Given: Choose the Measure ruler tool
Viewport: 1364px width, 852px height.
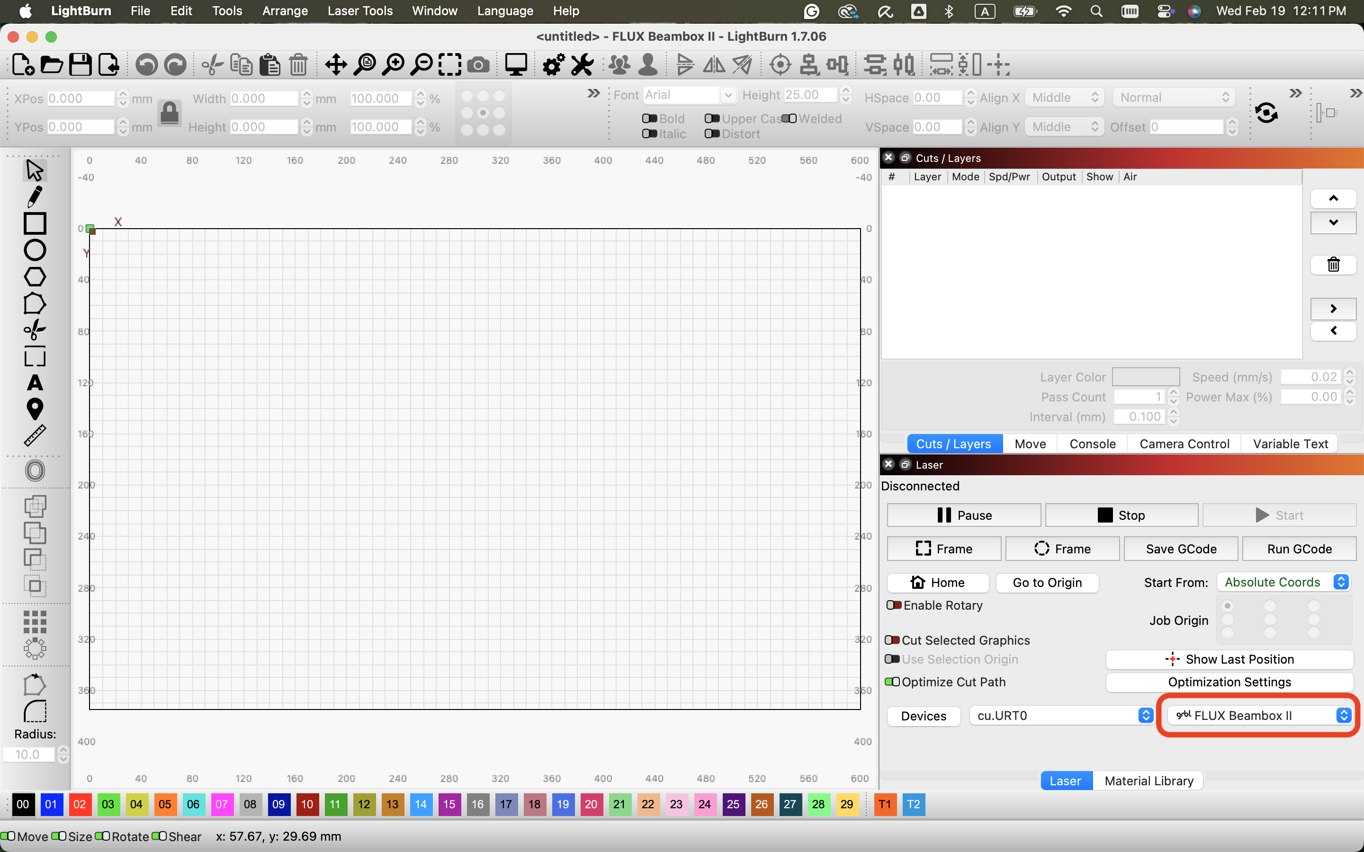Looking at the screenshot, I should [35, 435].
